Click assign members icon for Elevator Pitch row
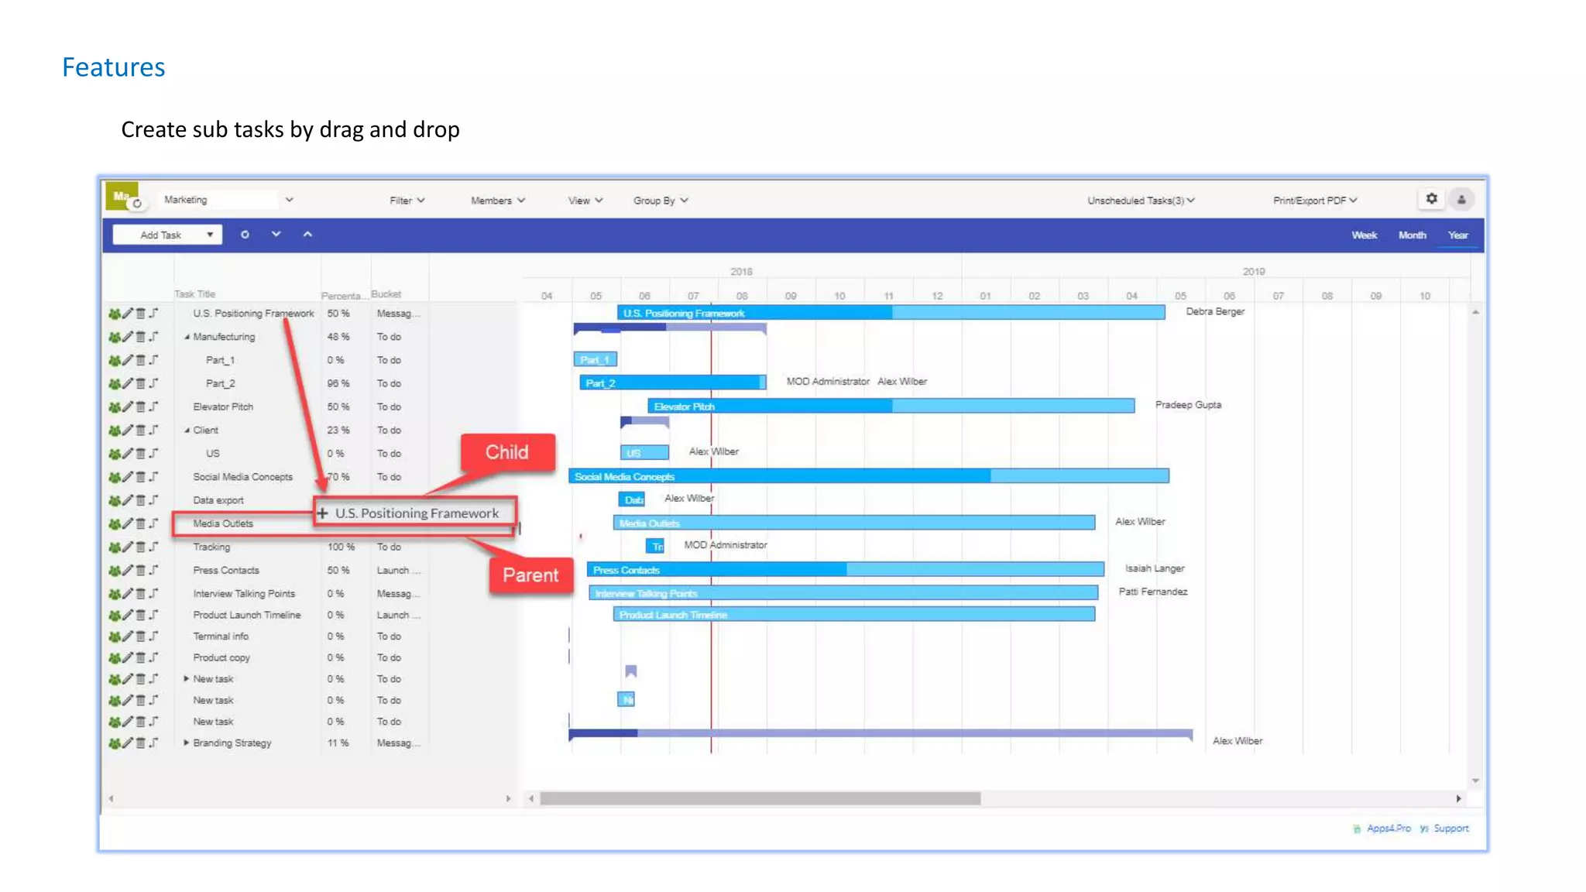1586x892 pixels. [114, 407]
